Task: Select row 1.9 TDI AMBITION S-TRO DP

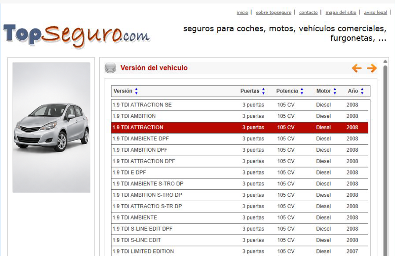Action: click(x=240, y=195)
